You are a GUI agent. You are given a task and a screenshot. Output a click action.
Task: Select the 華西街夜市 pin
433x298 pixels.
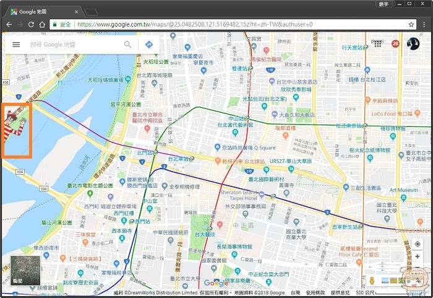point(46,255)
